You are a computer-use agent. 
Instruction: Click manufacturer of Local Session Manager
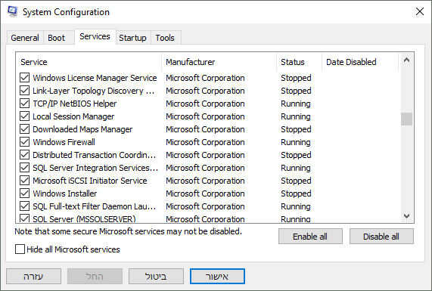coord(205,116)
